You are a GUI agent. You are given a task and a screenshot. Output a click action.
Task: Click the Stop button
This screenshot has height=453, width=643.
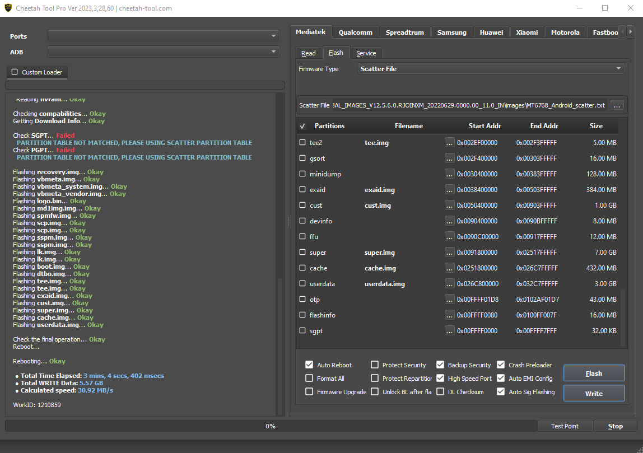pyautogui.click(x=615, y=426)
